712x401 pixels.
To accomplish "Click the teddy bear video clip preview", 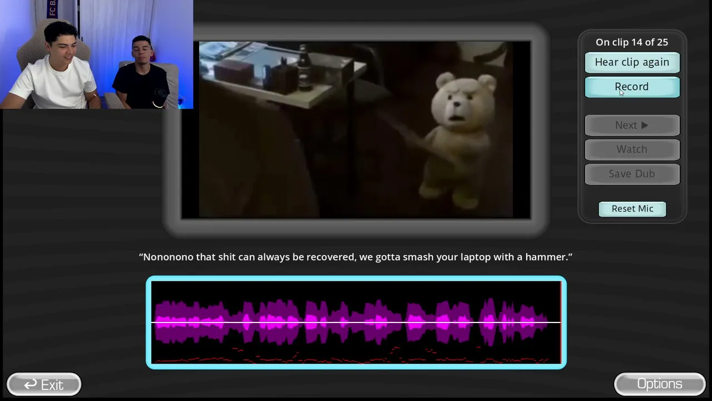I will [x=356, y=129].
